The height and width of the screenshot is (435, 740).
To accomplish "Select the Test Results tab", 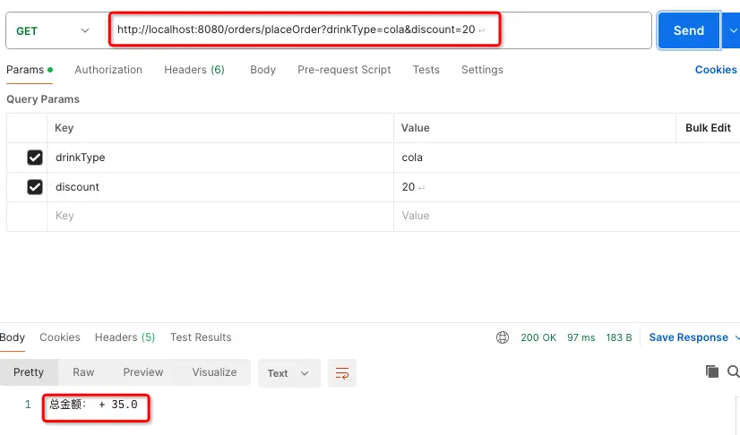I will click(201, 337).
